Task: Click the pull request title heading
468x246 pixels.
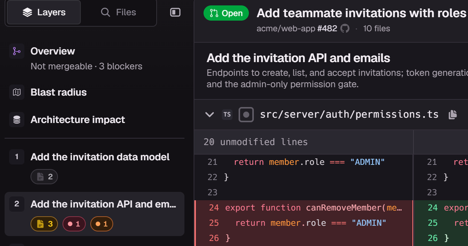Action: point(362,13)
